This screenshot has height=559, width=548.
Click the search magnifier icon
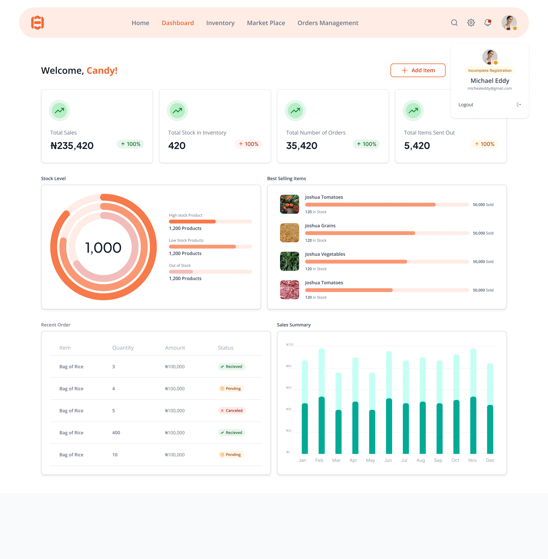point(454,23)
